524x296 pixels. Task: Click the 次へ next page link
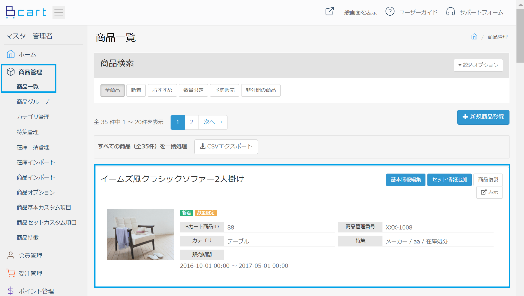(x=213, y=122)
